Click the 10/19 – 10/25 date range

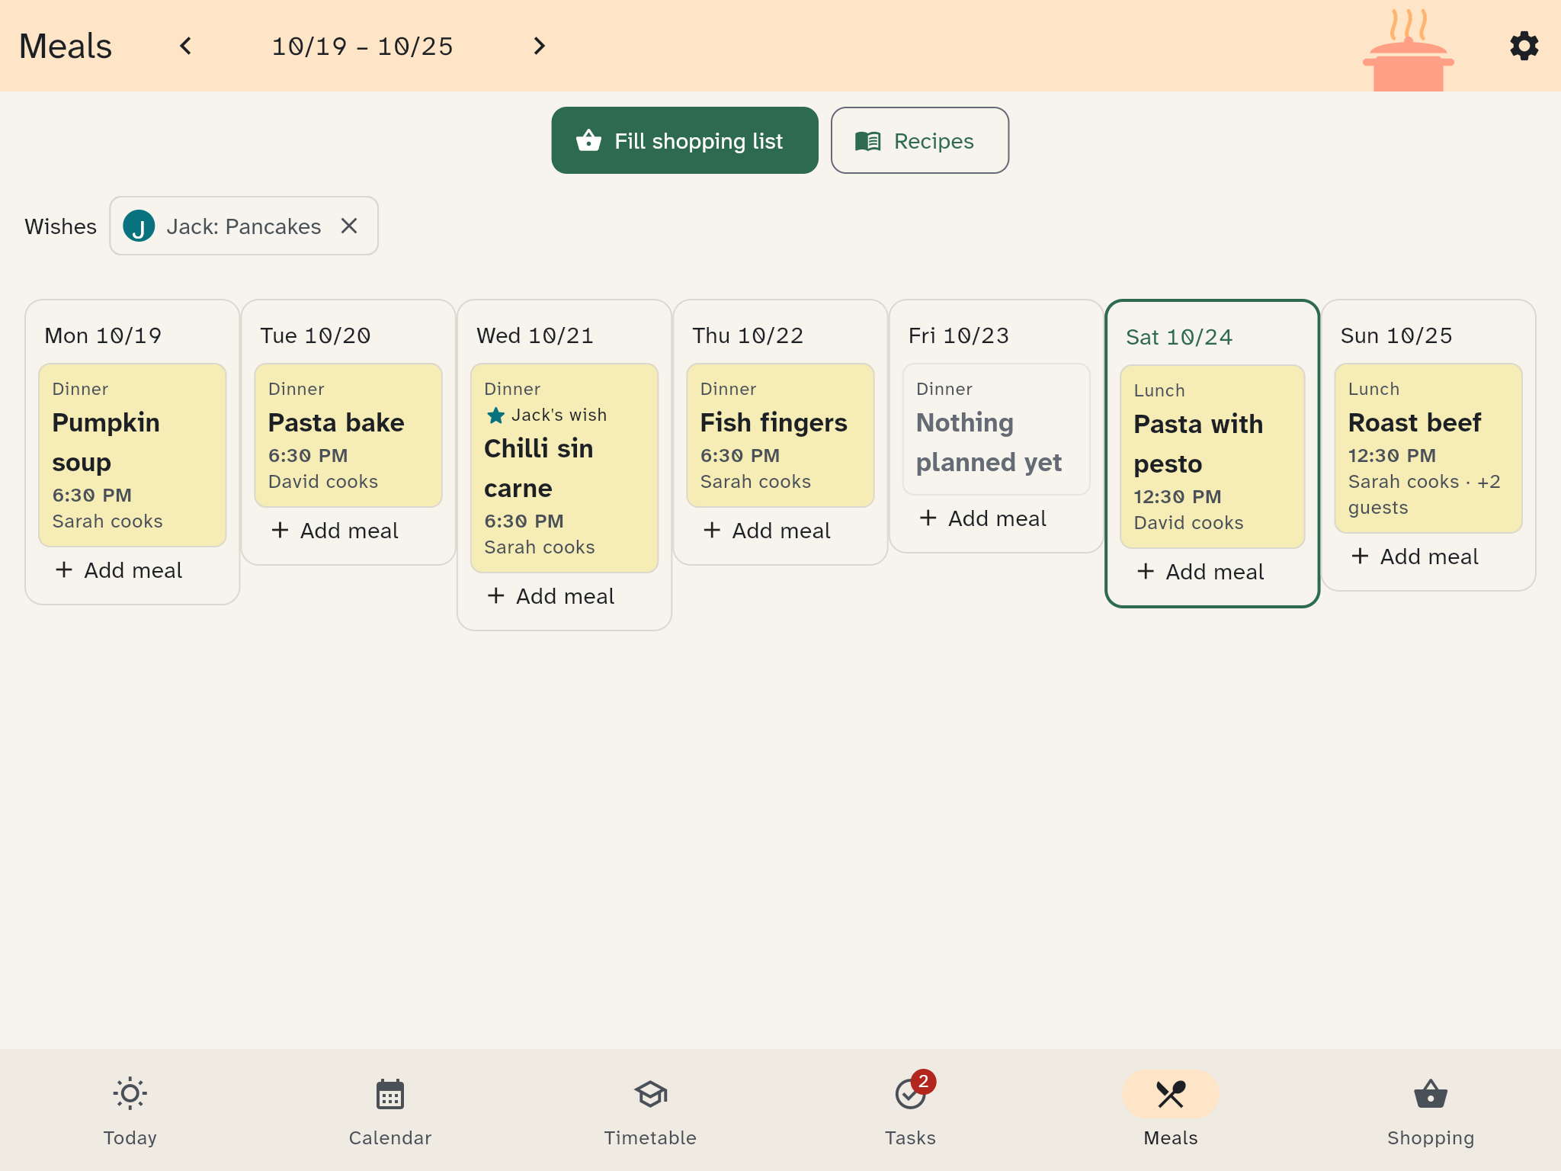(x=362, y=47)
